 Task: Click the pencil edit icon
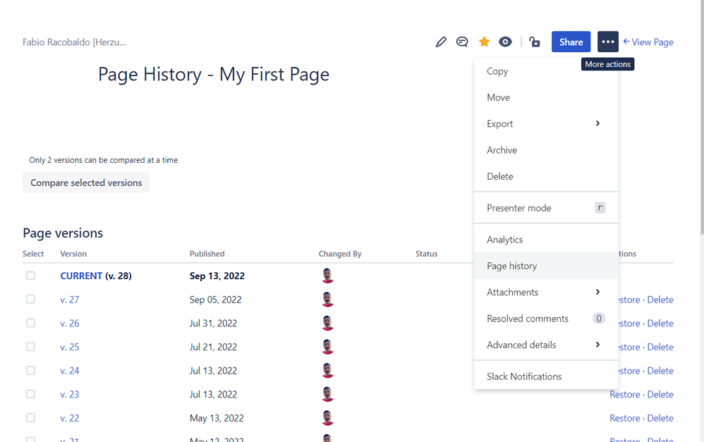tap(441, 42)
